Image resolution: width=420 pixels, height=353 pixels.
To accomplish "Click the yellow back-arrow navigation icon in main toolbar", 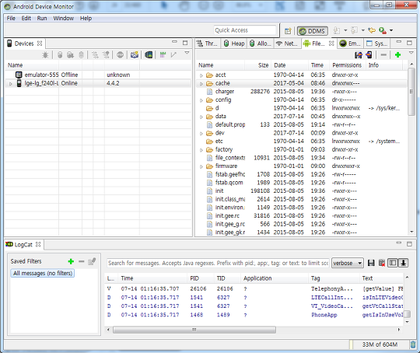I will (372, 30).
